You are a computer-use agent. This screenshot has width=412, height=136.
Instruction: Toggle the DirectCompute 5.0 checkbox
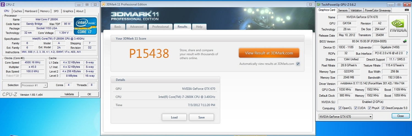(x=383, y=108)
